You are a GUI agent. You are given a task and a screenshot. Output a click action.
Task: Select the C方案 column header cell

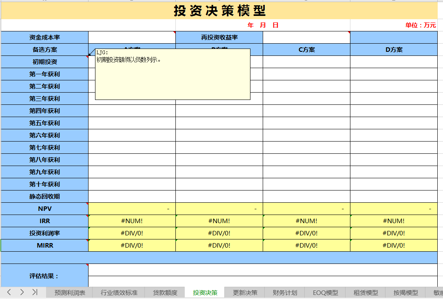(306, 49)
